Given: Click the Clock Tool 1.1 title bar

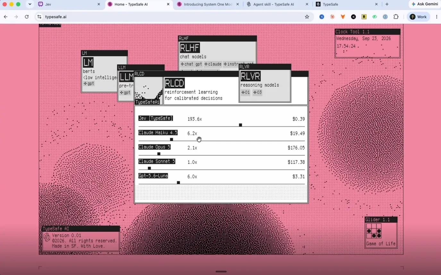Looking at the screenshot, I should coord(368,32).
